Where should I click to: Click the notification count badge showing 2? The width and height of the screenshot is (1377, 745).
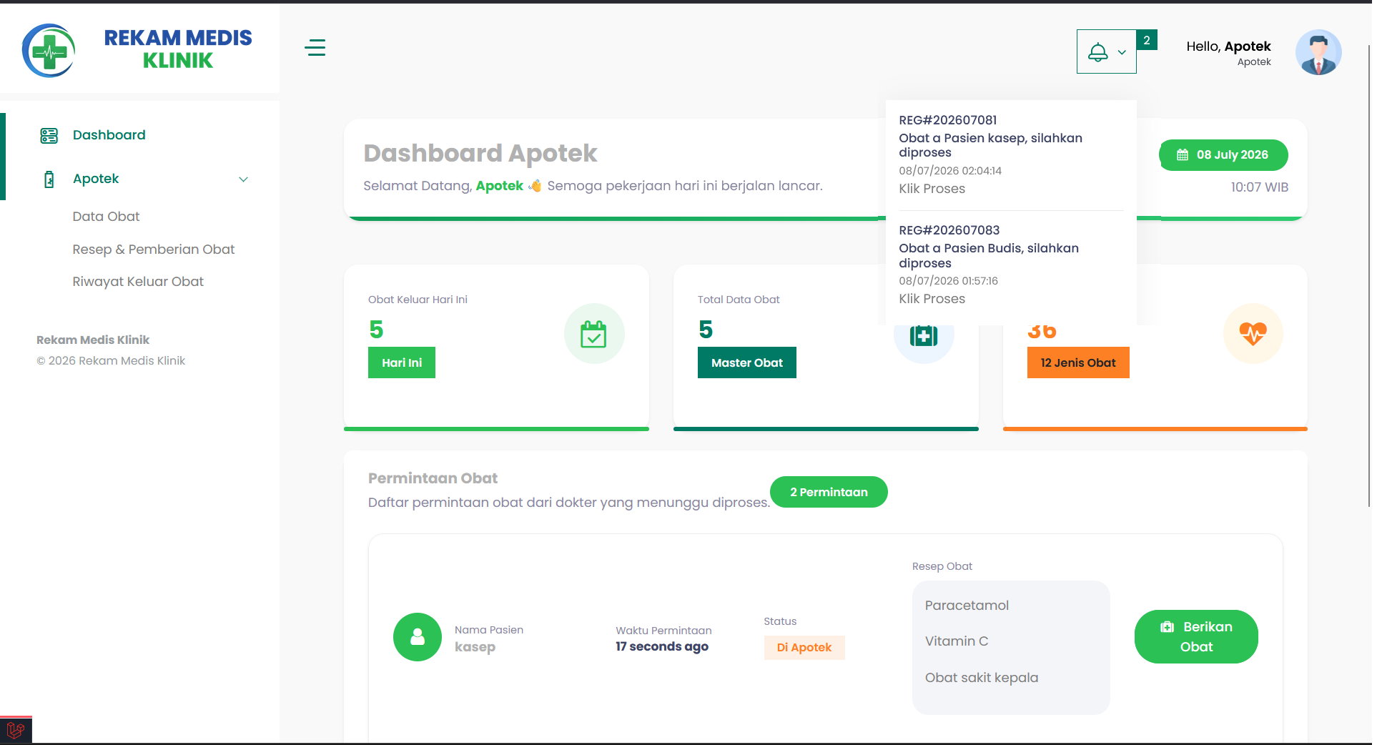click(x=1146, y=40)
